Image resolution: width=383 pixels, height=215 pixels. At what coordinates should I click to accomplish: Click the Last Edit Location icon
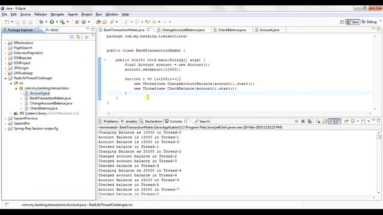[x=147, y=22]
